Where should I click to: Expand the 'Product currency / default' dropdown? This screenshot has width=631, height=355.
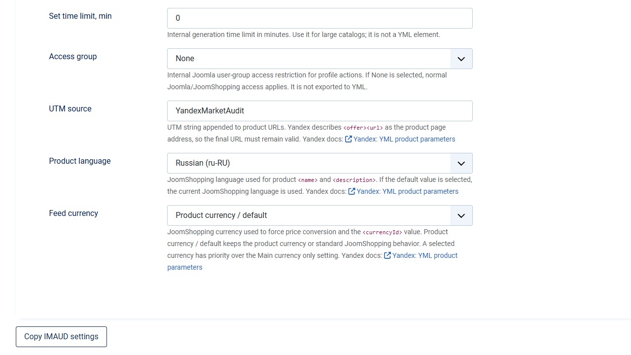pos(320,215)
